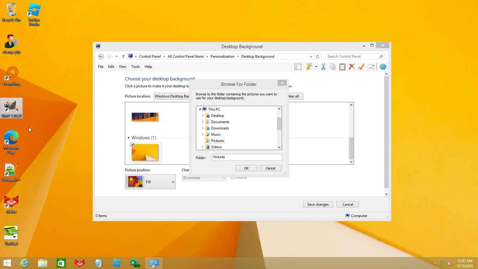Click the folder options icon in toolbar
The height and width of the screenshot is (269, 478).
pos(309,67)
